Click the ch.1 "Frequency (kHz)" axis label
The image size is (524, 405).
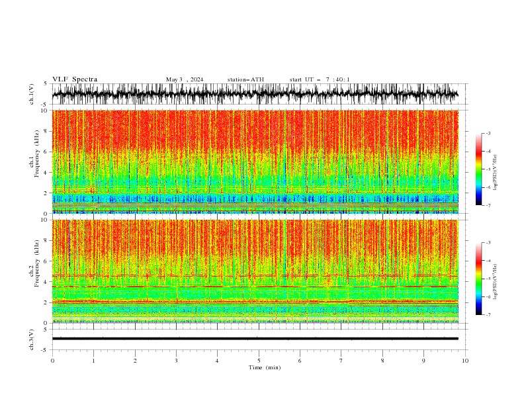click(37, 154)
